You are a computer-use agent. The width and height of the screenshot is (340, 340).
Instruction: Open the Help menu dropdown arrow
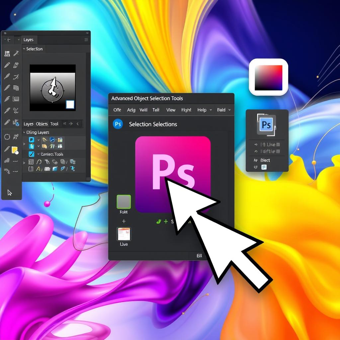(211, 110)
